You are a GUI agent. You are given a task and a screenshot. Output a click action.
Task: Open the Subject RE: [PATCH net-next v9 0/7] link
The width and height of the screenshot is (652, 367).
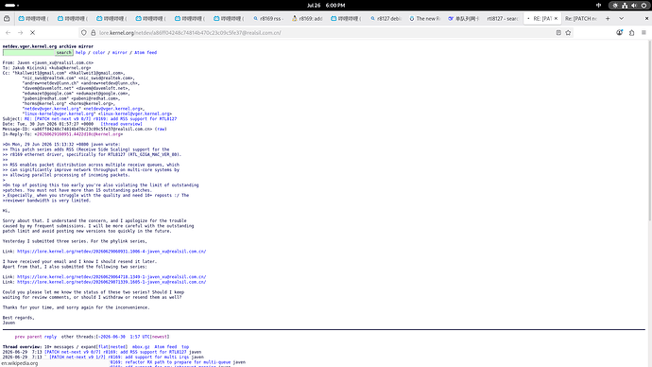pyautogui.click(x=100, y=119)
